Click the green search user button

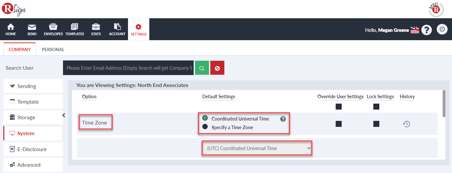click(202, 68)
